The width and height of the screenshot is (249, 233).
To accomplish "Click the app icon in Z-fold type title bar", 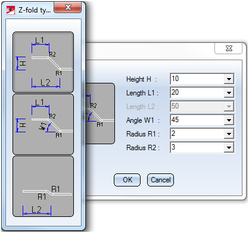I will (11, 10).
